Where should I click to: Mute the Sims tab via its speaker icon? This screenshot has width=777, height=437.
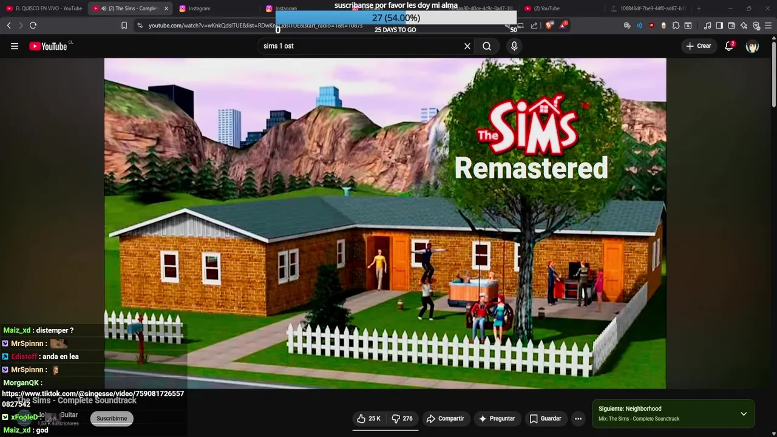104,8
